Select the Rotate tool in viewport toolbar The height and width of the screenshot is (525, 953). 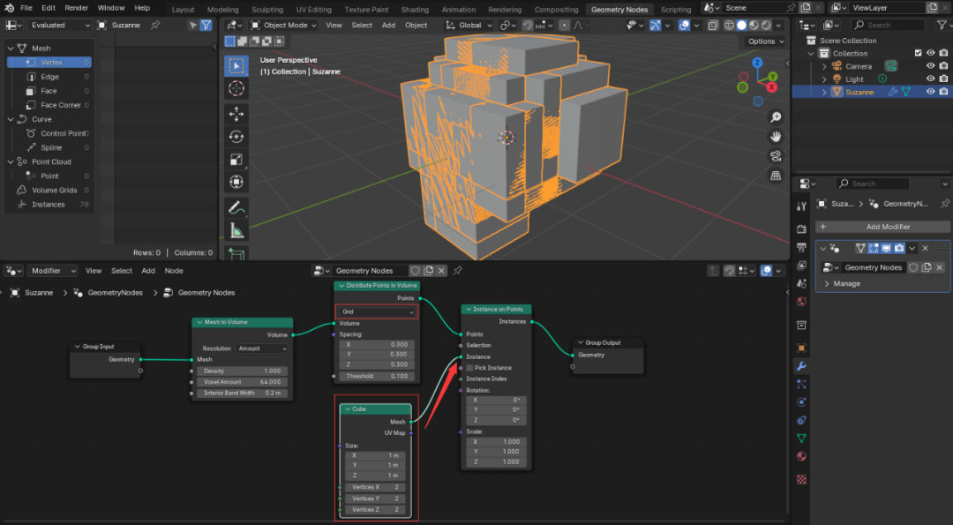pos(236,137)
